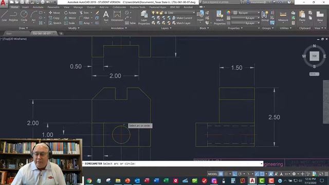The height and width of the screenshot is (185, 329).
Task: Click the new drawing tab plus button
Action: click(x=61, y=33)
